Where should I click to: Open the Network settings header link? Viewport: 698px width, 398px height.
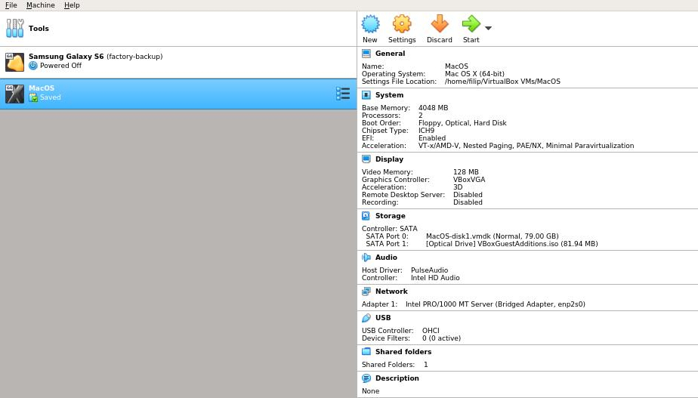click(391, 292)
